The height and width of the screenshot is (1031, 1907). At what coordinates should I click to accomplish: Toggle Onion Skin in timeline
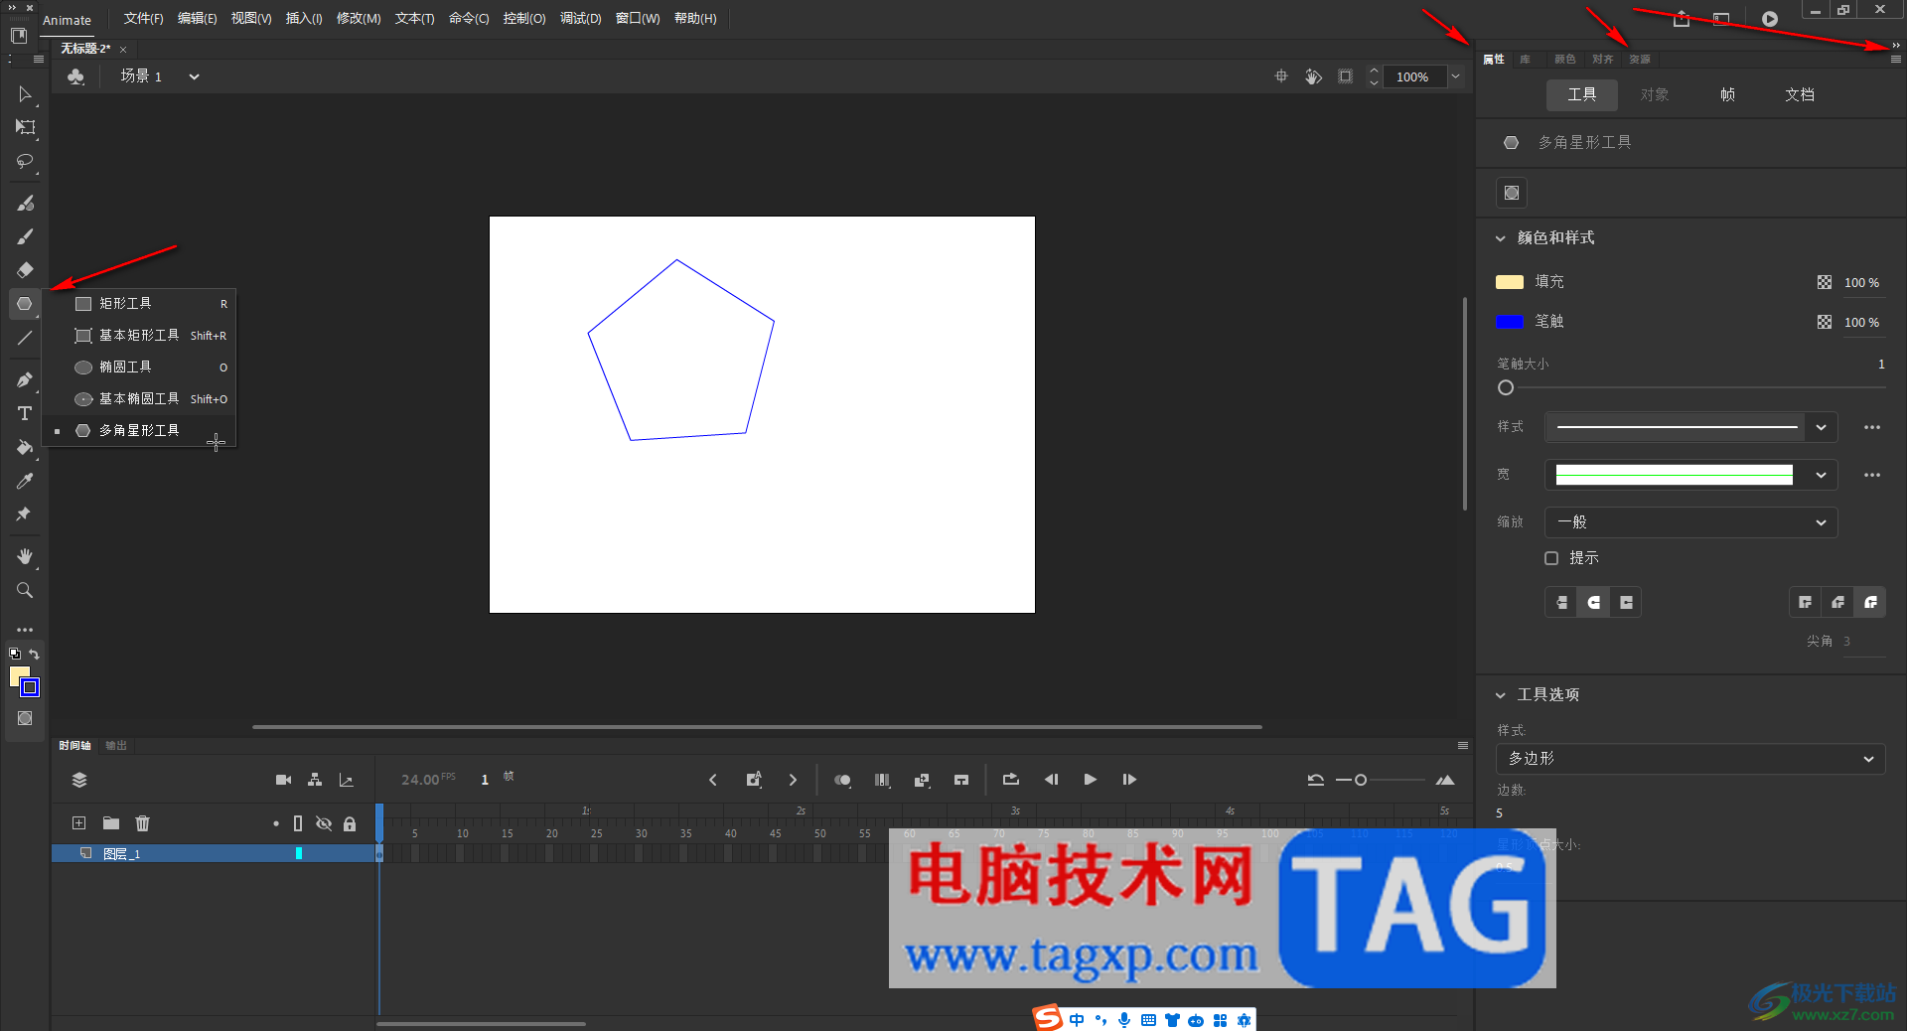[x=842, y=780]
